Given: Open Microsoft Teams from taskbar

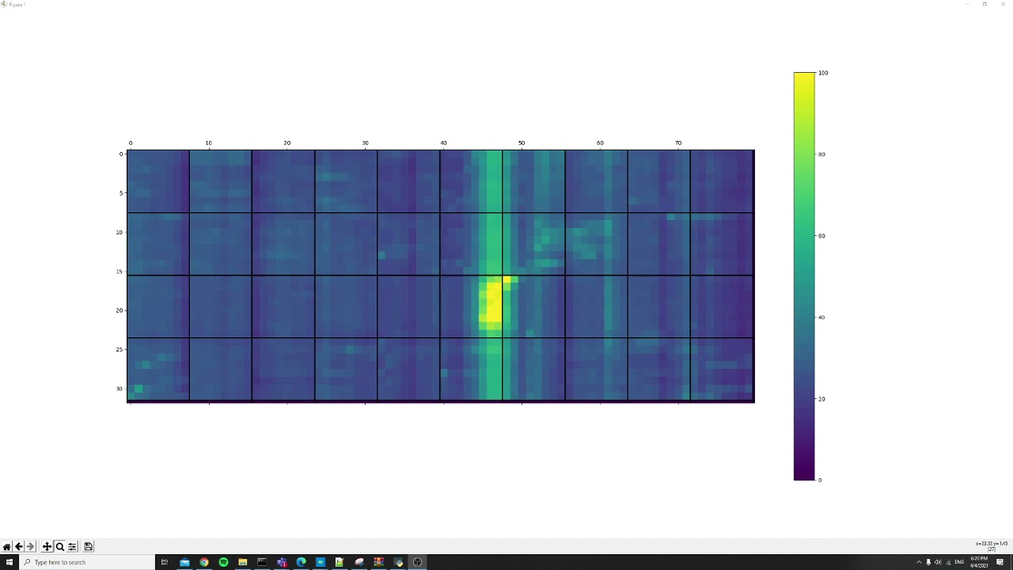Looking at the screenshot, I should tap(282, 562).
